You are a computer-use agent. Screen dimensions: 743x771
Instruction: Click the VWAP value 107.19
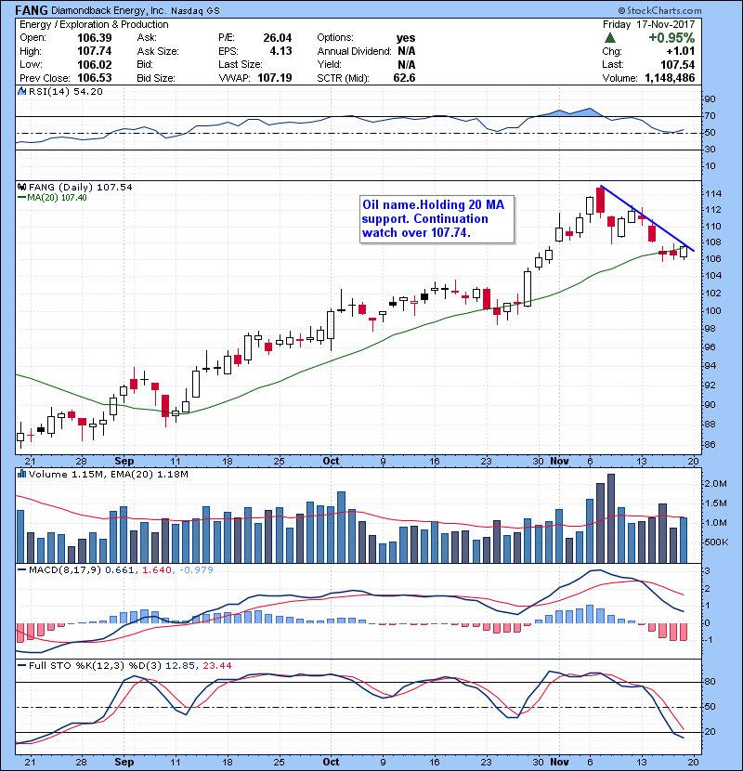click(275, 78)
